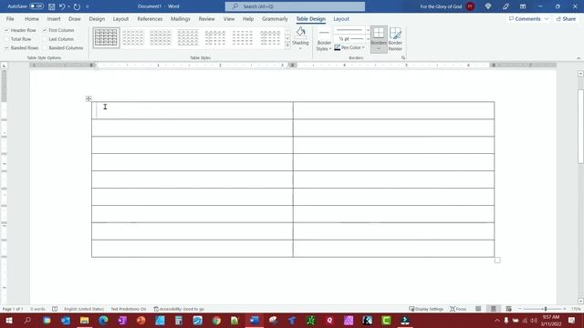Collapse the ribbon with the chevron

click(579, 58)
